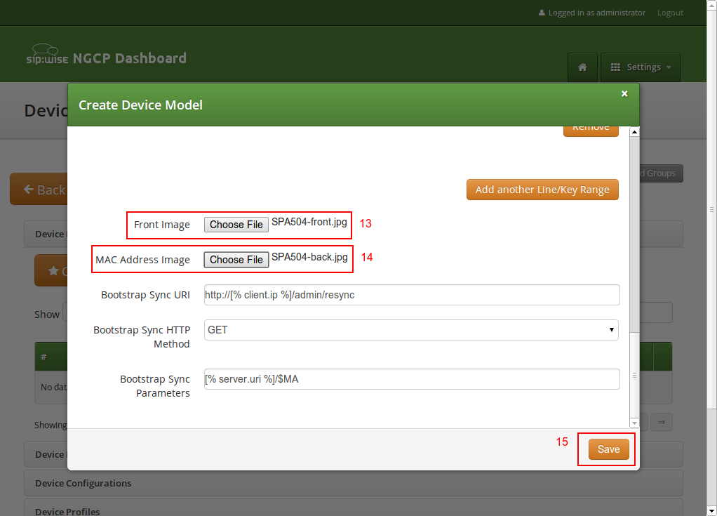
Task: Click the Bootstrap Sync URI field
Action: click(x=411, y=295)
